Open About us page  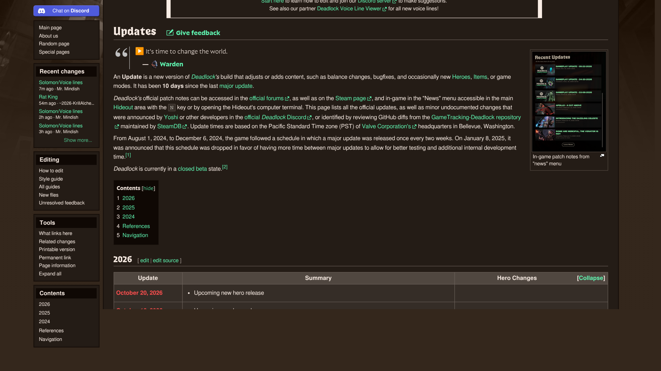click(49, 36)
